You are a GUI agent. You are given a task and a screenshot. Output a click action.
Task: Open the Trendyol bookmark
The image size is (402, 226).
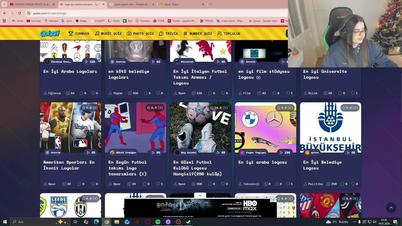pos(143,21)
